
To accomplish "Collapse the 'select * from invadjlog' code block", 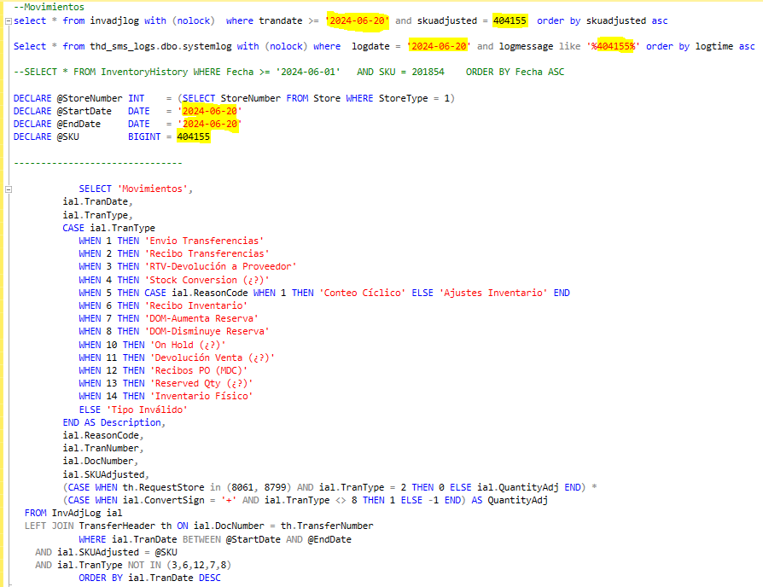I will coord(9,21).
